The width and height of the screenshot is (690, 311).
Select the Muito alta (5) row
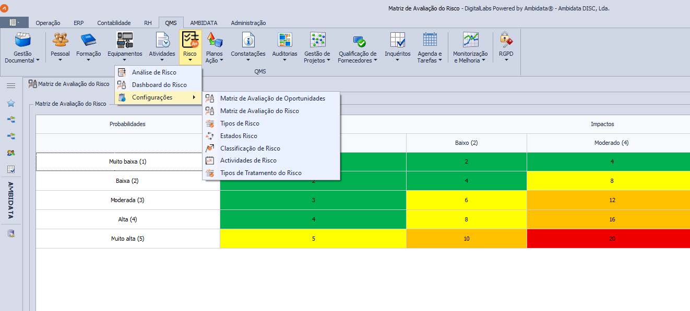[128, 239]
